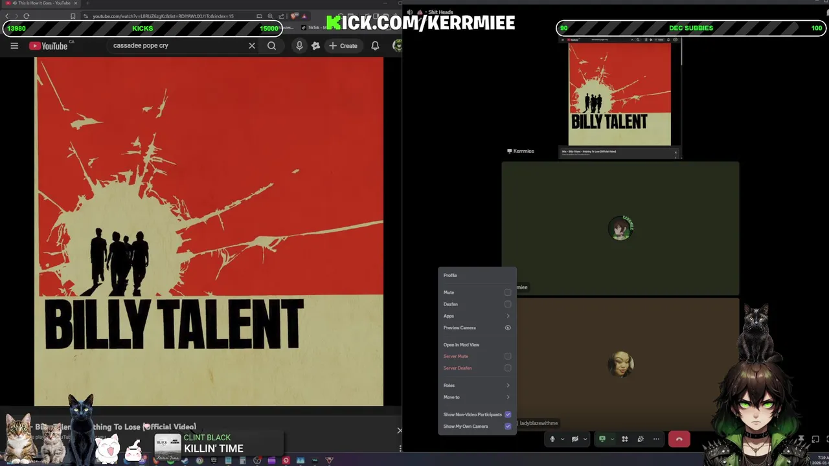Open Discord soundboard icon
829x466 pixels.
[x=641, y=439]
